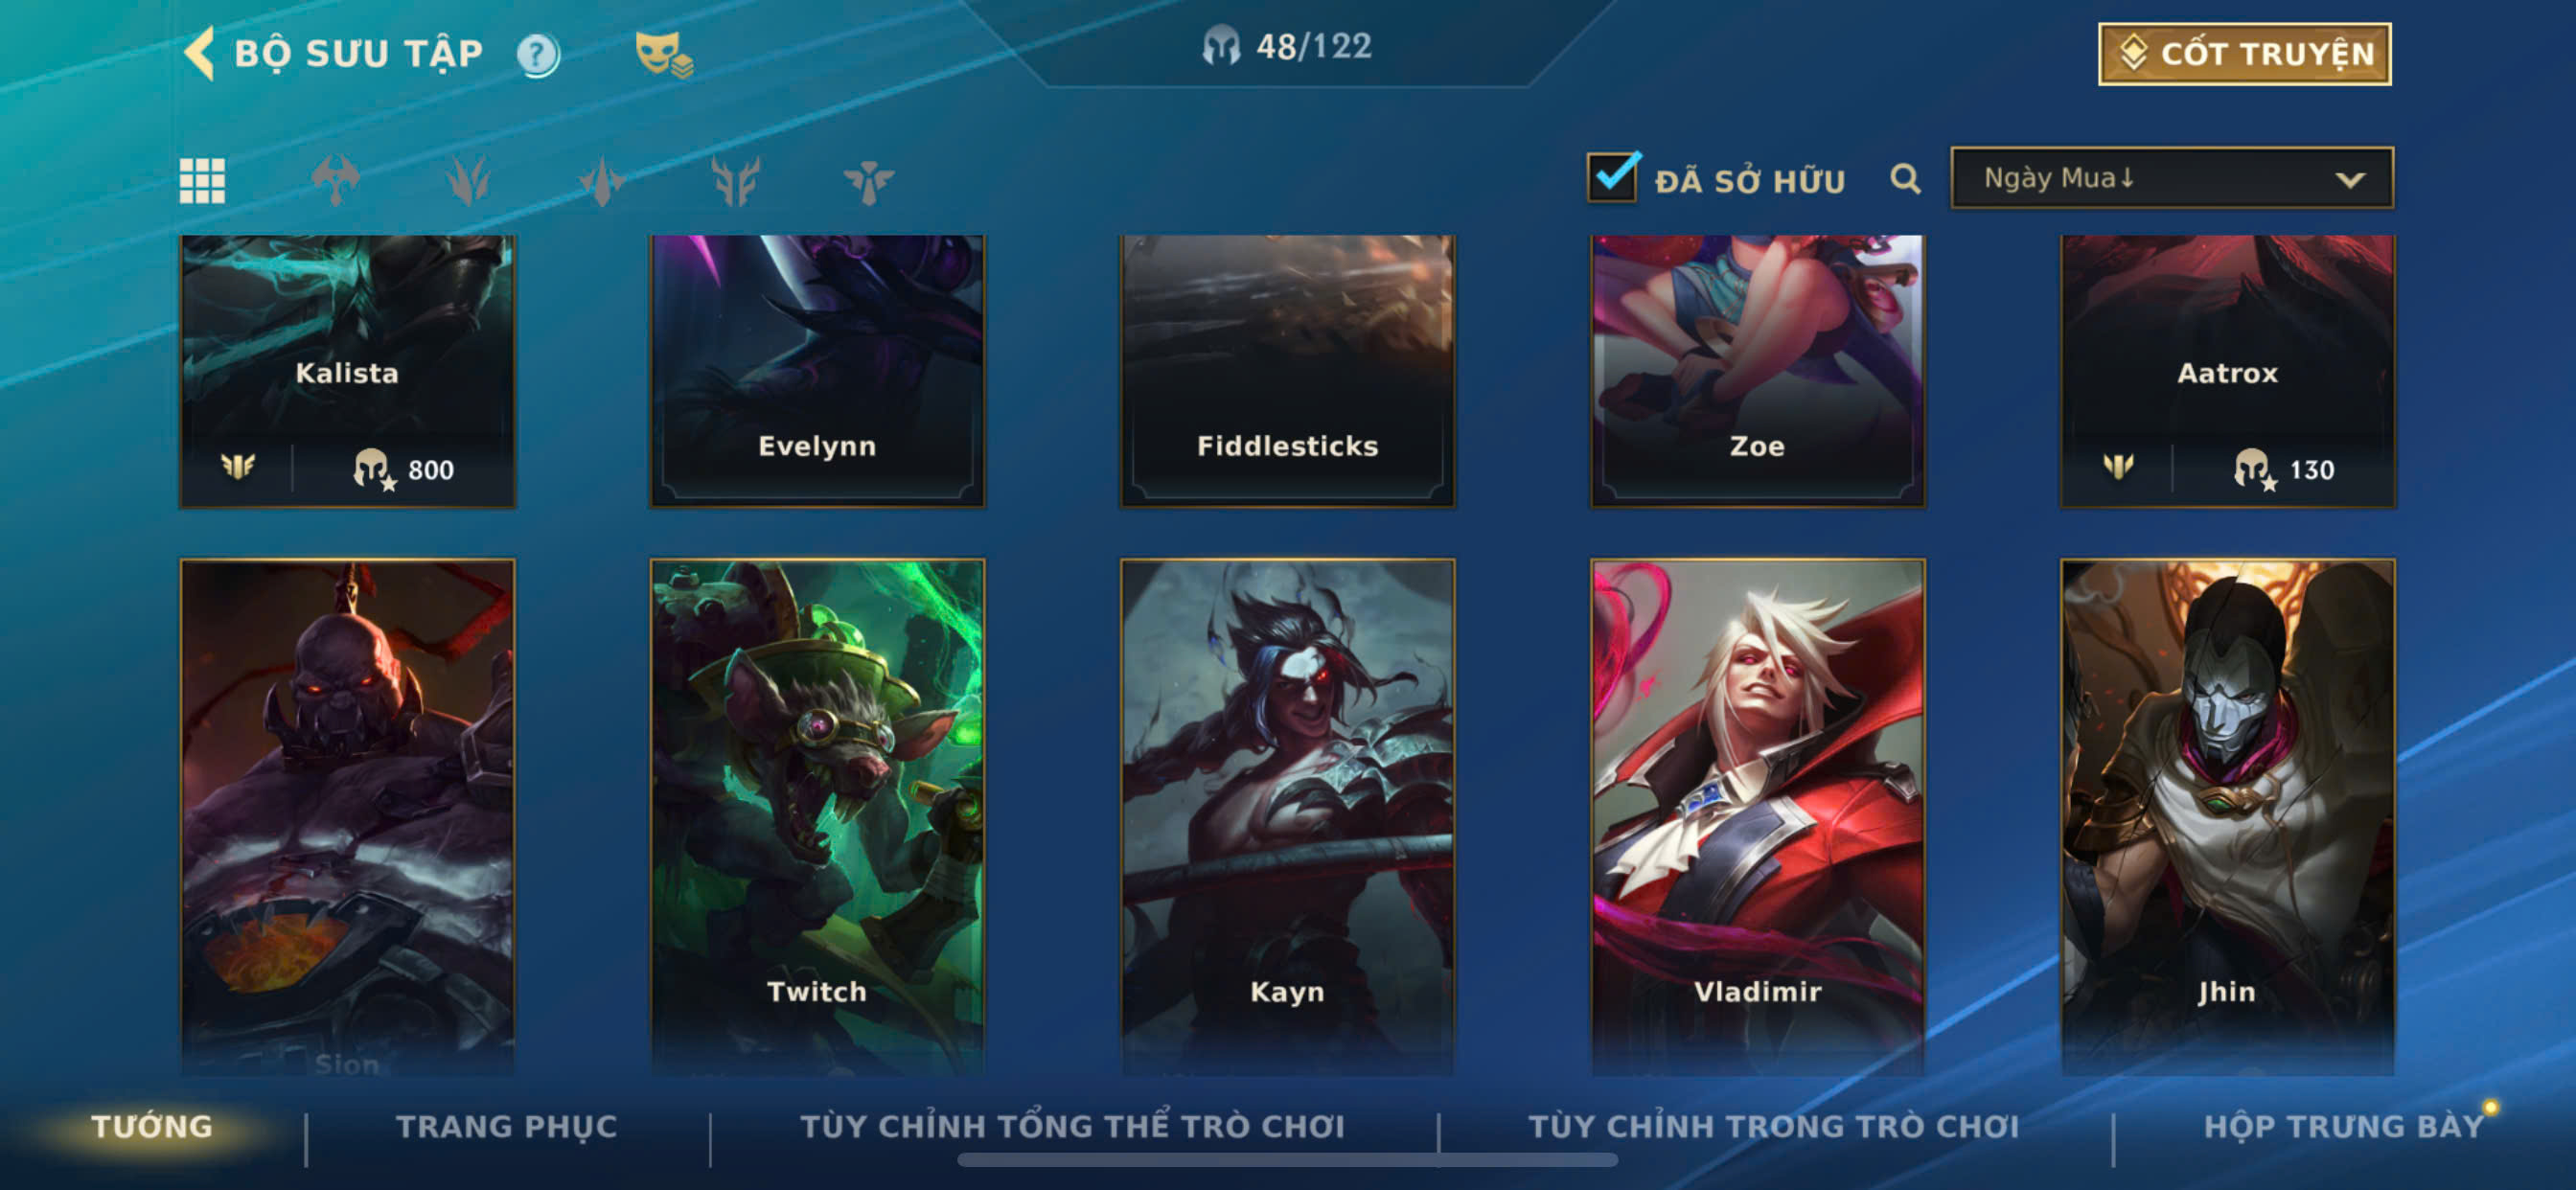The width and height of the screenshot is (2576, 1190).
Task: Click the search magnifier icon
Action: point(1905,179)
